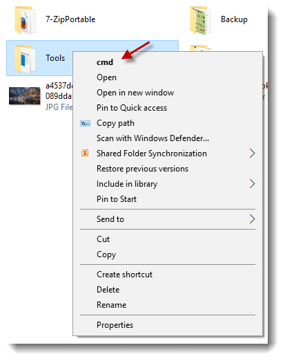Open the Send to entry

point(168,219)
